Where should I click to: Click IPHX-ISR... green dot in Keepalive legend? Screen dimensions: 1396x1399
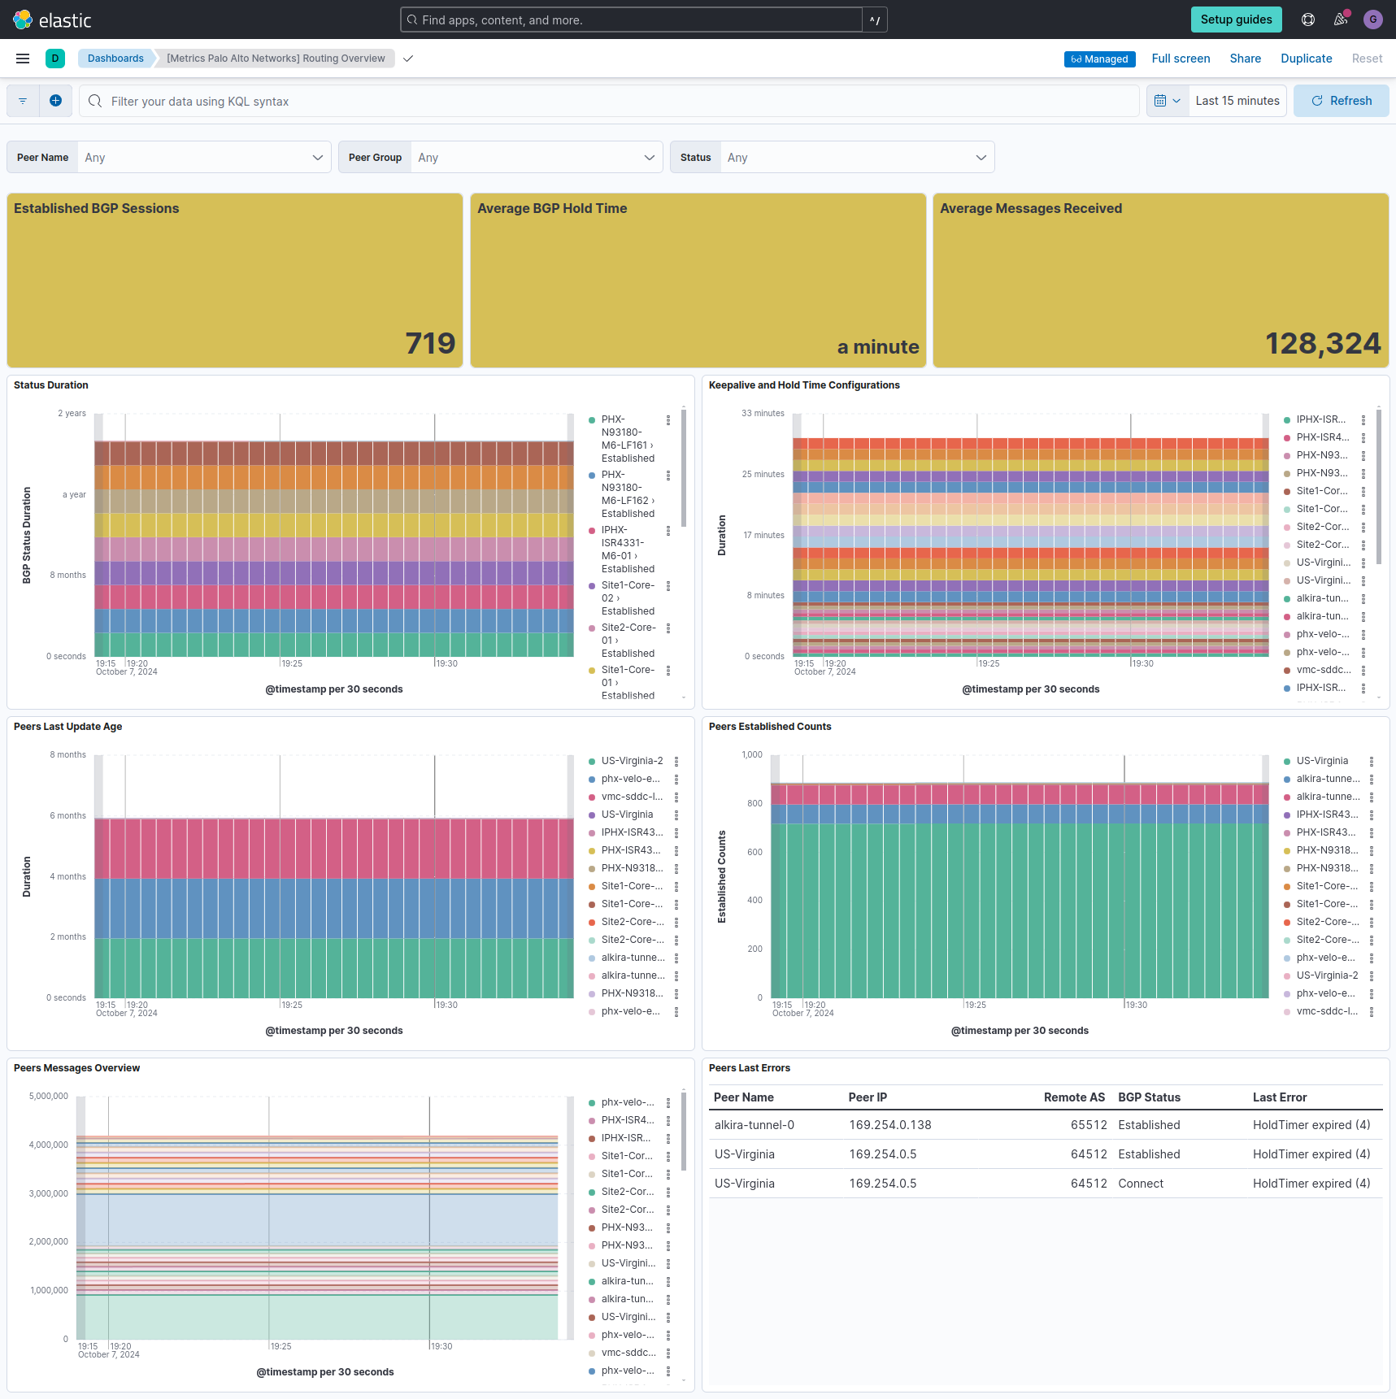[1287, 420]
